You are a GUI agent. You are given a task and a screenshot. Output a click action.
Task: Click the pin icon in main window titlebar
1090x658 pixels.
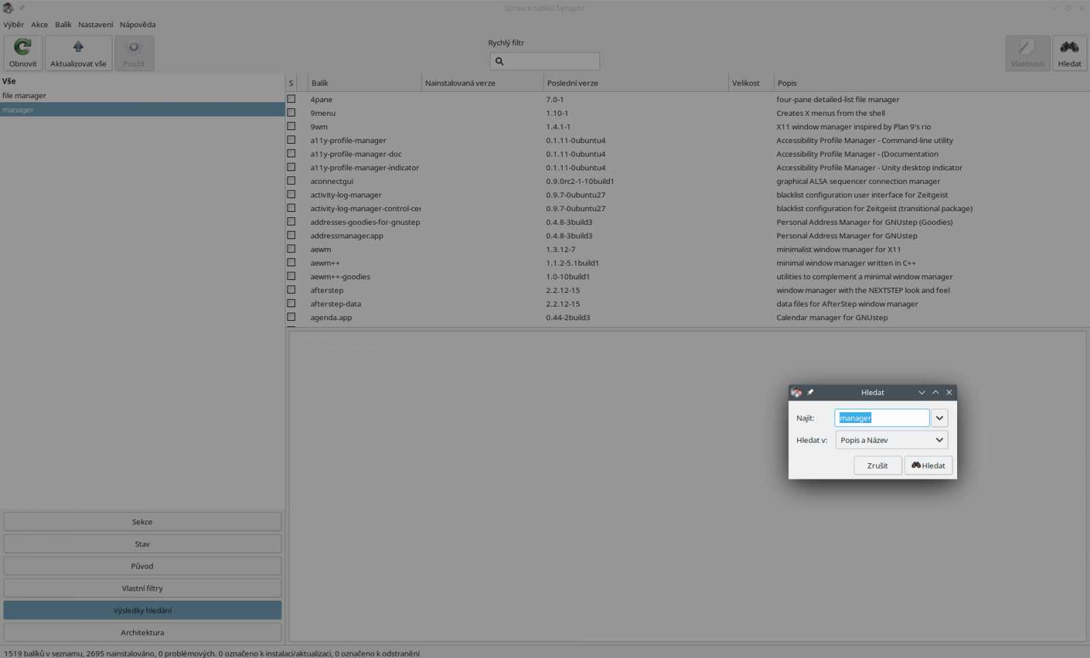22,8
